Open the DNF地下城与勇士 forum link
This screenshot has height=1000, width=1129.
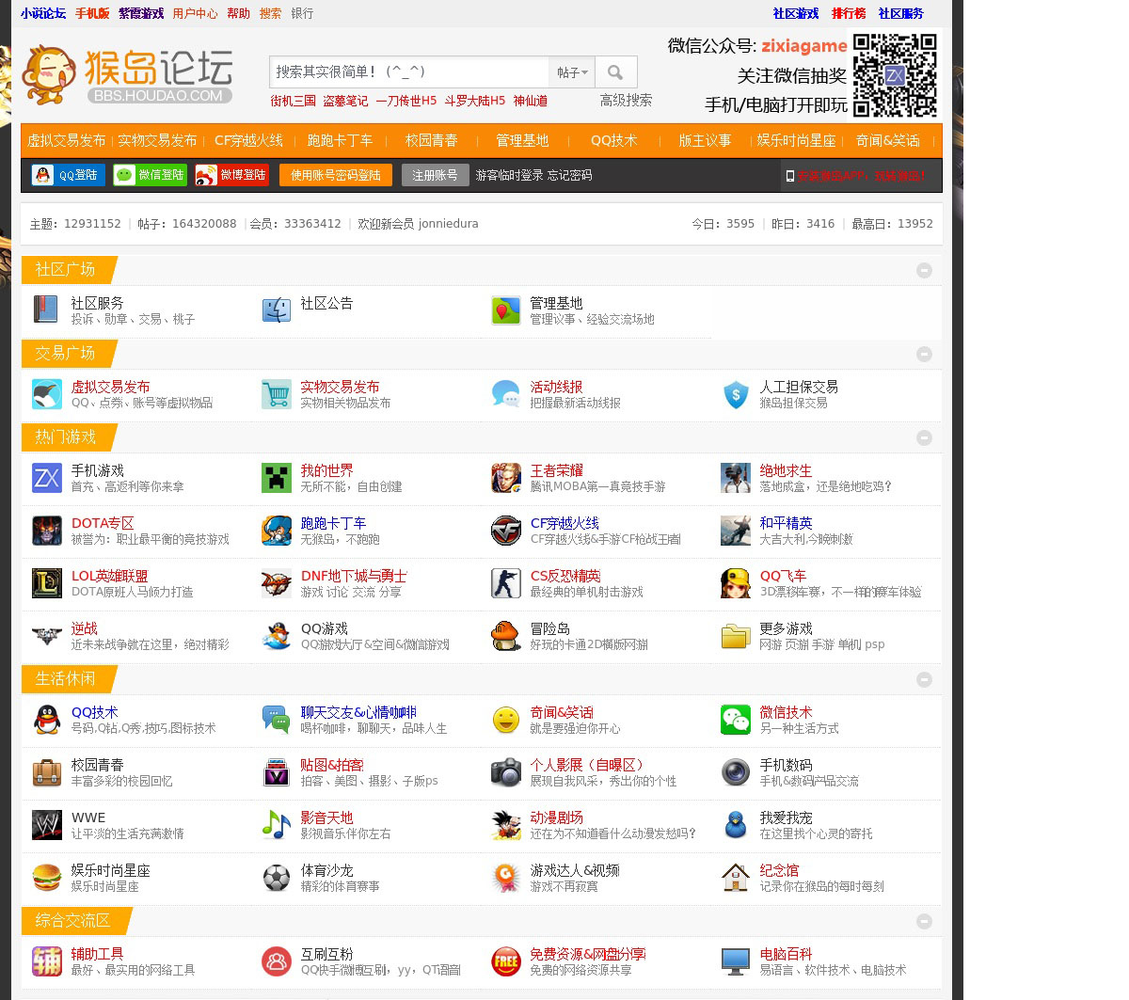pos(354,576)
